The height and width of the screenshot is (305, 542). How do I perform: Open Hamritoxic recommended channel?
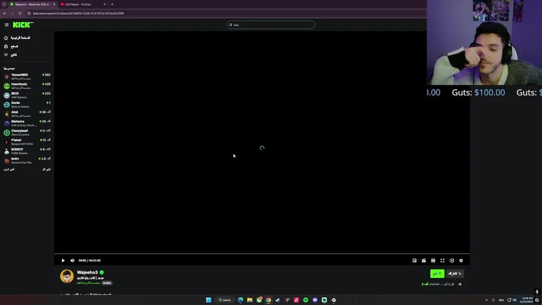point(27,86)
